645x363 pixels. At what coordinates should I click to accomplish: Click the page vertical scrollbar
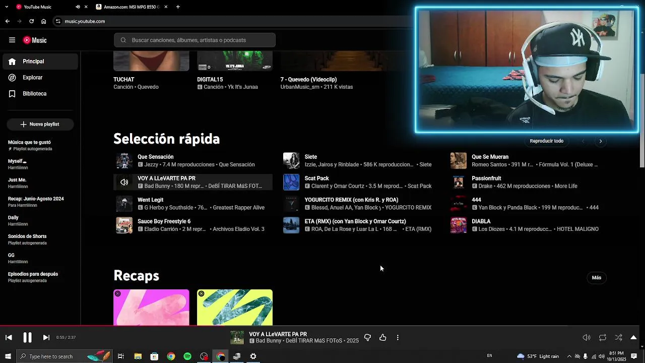coord(642,121)
